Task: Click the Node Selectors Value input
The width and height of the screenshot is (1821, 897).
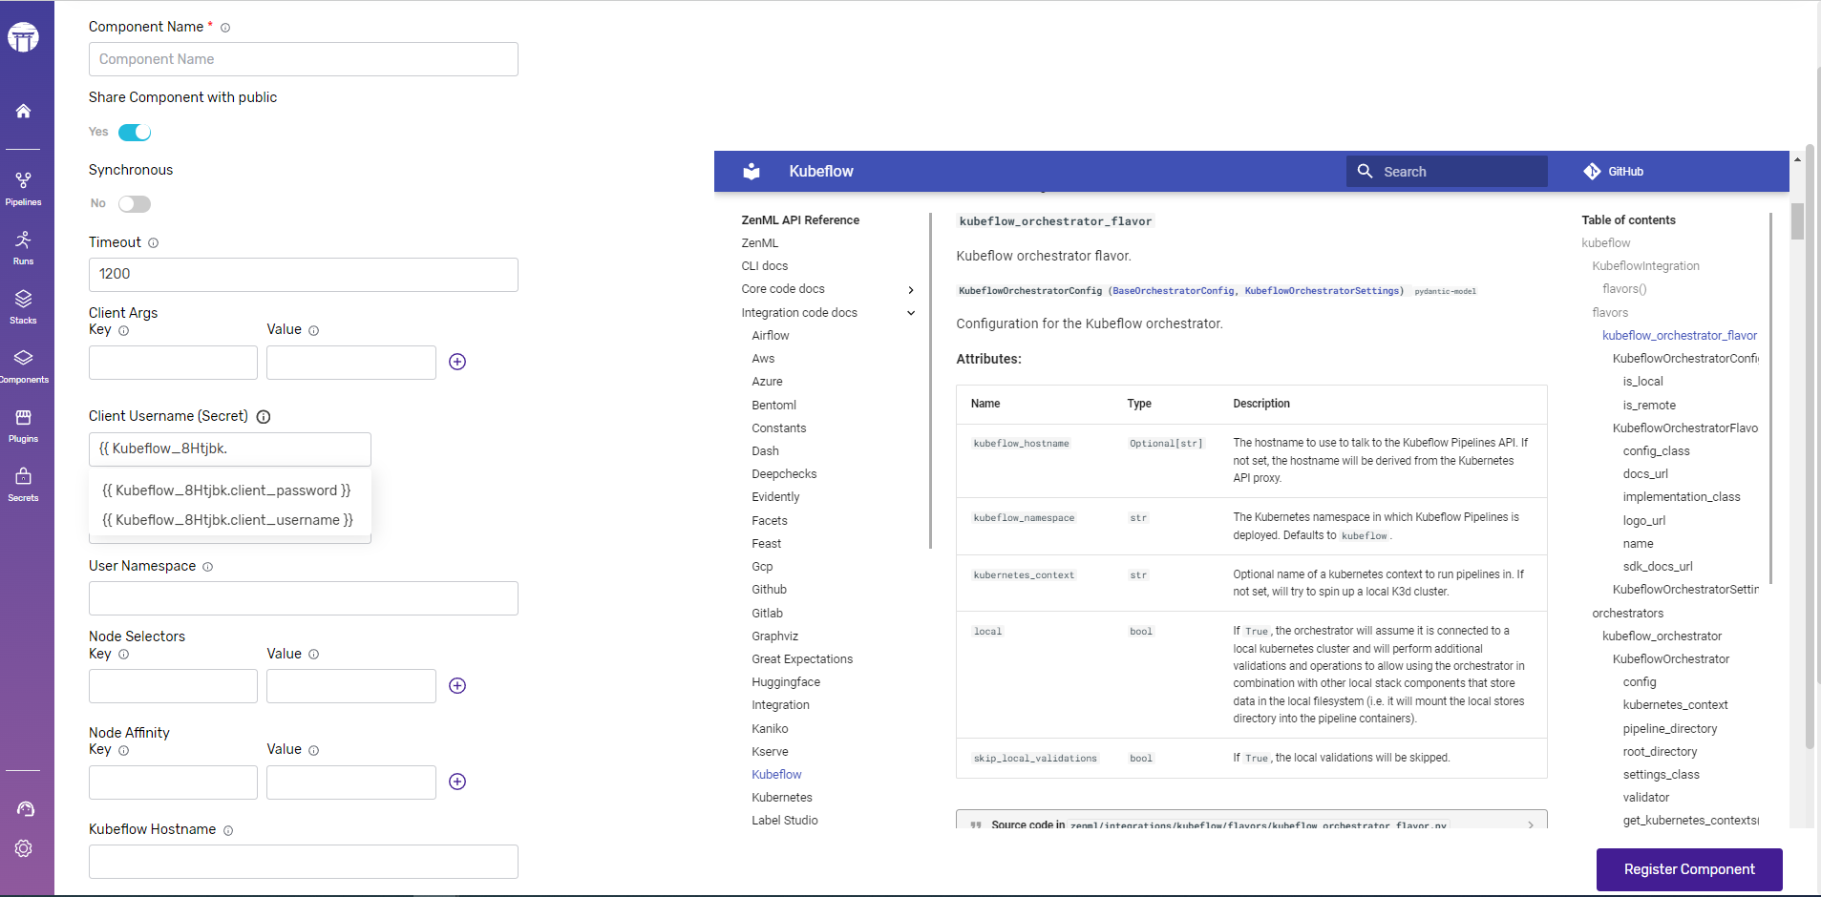Action: tap(350, 686)
